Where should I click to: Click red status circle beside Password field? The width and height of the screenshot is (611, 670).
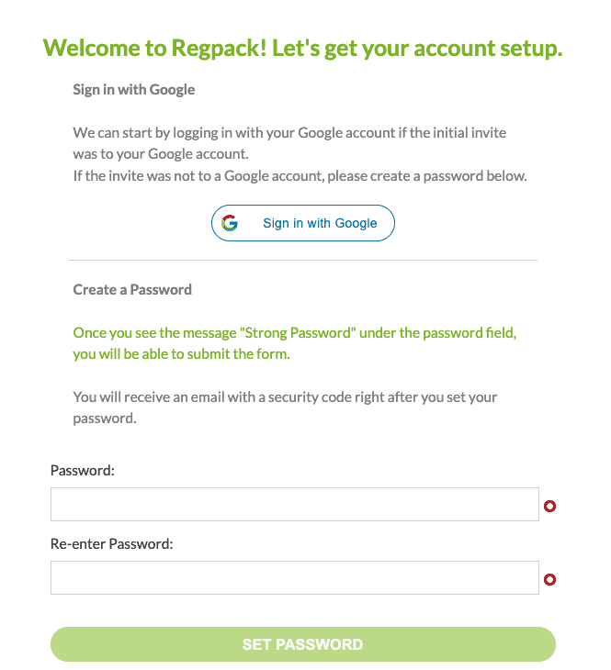click(549, 506)
